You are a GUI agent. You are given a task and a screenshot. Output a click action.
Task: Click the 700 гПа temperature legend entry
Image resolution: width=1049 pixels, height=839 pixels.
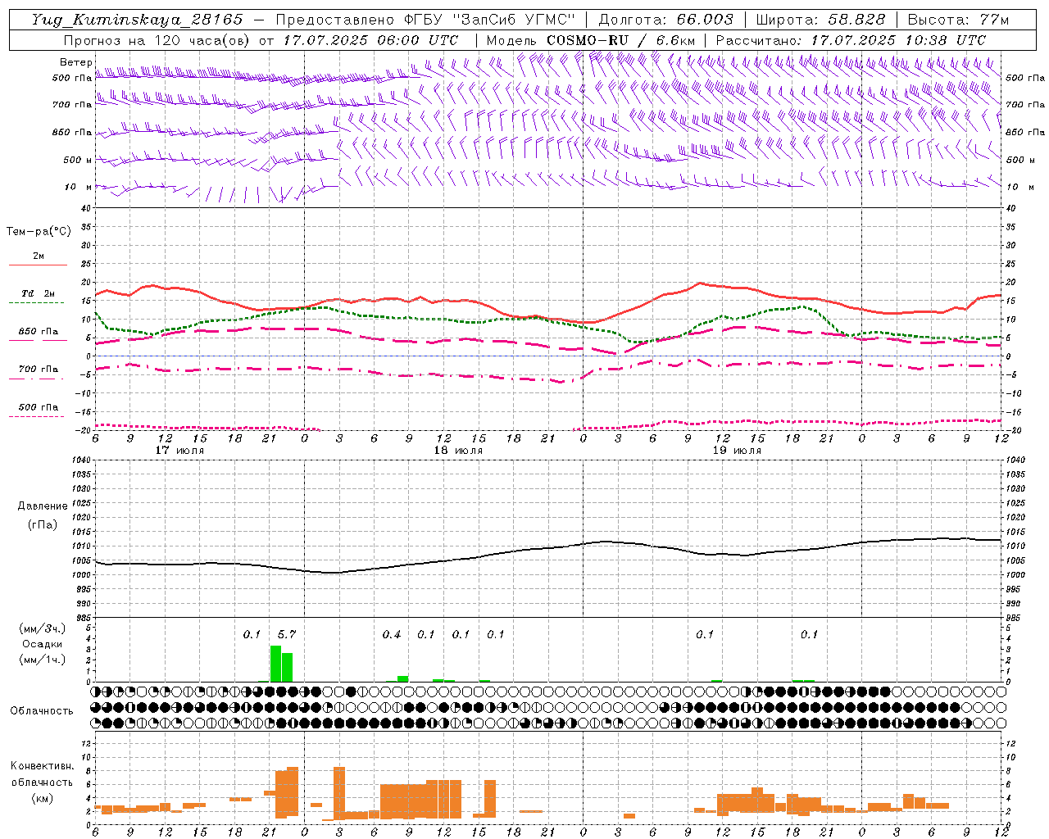(x=39, y=370)
